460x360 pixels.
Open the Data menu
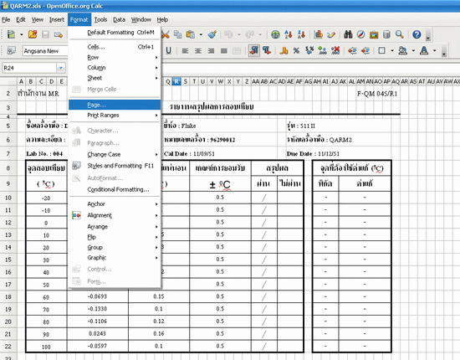coord(119,19)
